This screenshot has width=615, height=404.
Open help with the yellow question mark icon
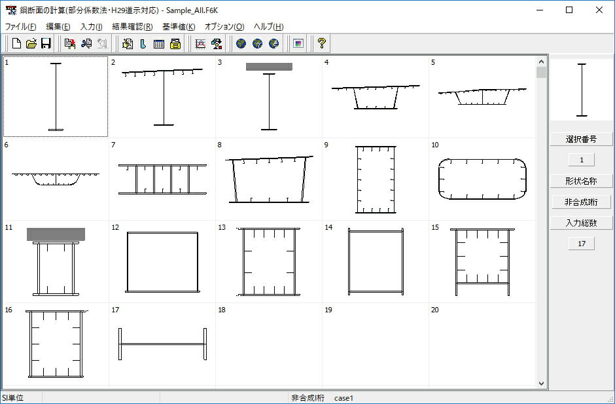322,43
